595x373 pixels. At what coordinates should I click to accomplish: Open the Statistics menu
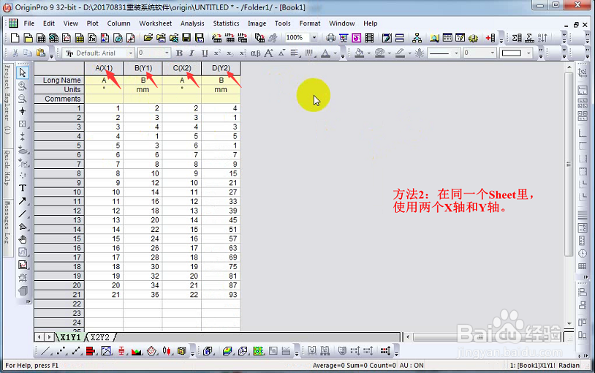click(226, 23)
